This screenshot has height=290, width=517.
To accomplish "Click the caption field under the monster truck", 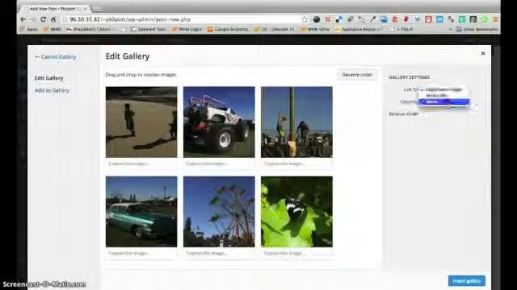I will [219, 164].
